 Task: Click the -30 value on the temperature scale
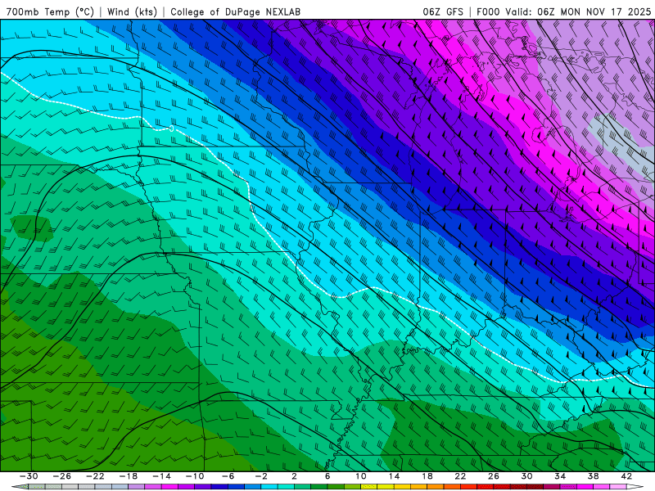point(29,476)
